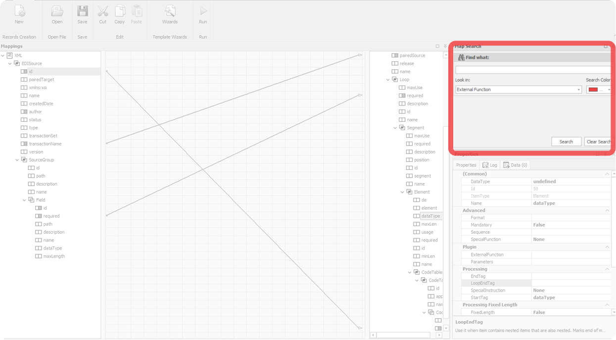Collapse the (Common) properties section
616x340 pixels.
(x=607, y=174)
